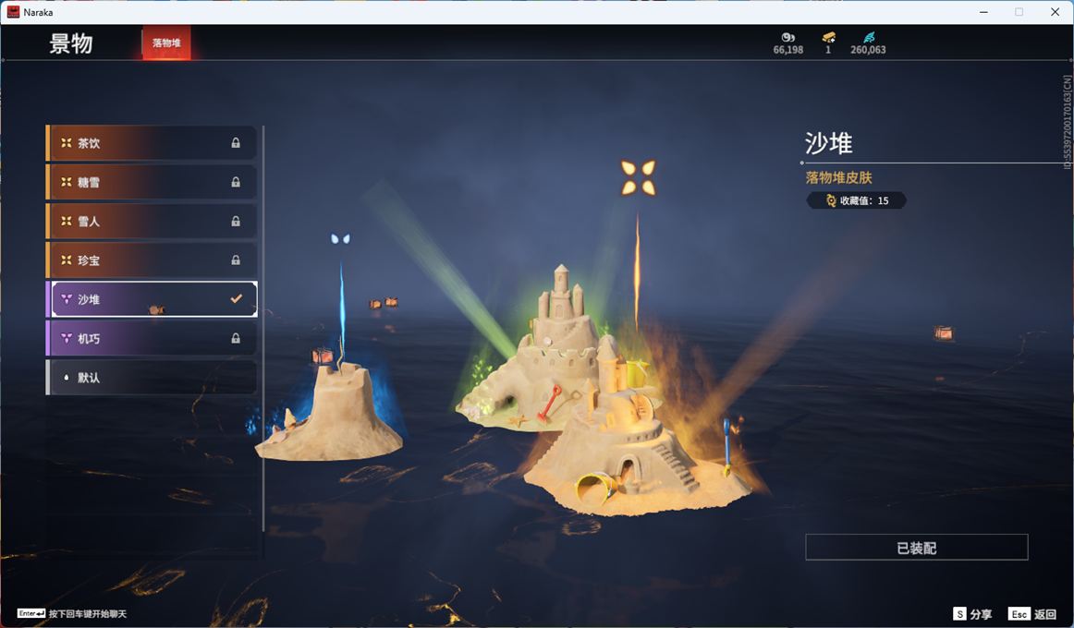1074x628 pixels.
Task: Click the purple rarity icon beside 沙堆
Action: (67, 299)
